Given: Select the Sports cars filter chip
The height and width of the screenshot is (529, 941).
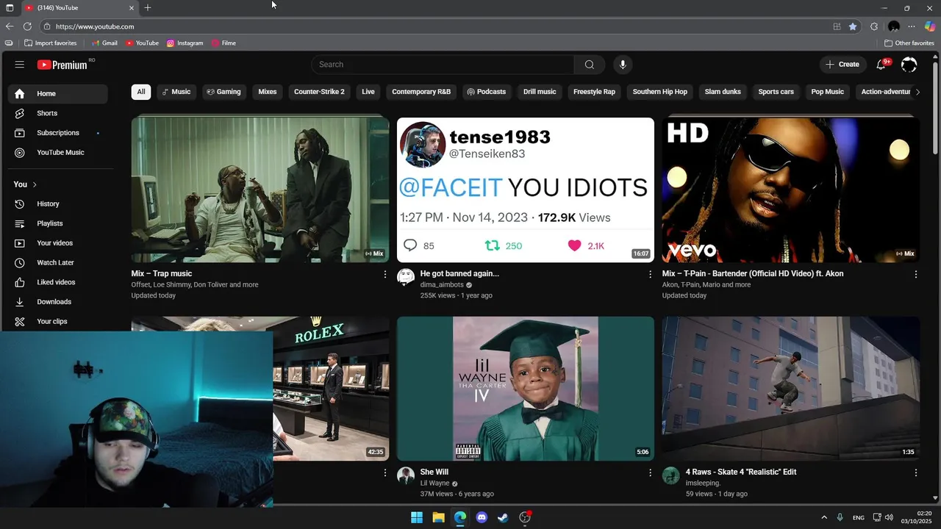Looking at the screenshot, I should (x=776, y=92).
